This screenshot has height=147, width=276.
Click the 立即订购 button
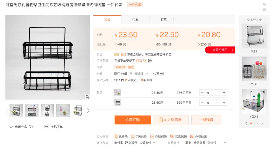(x=133, y=120)
